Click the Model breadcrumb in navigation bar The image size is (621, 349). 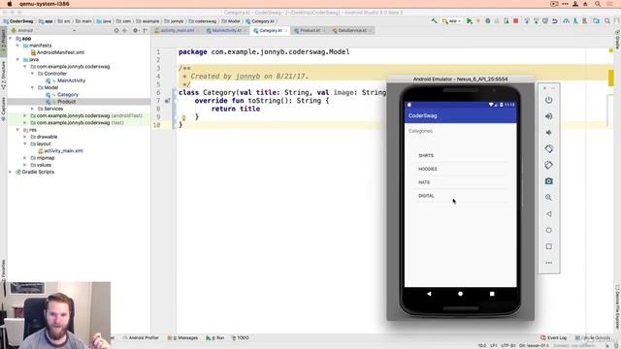pos(232,21)
